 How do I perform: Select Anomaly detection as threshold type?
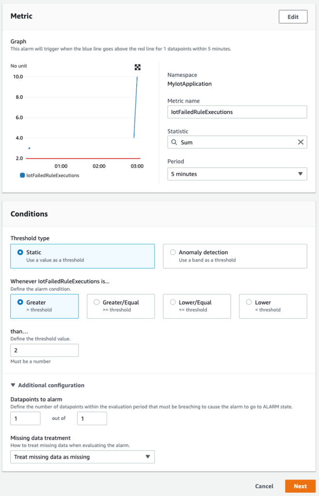173,252
